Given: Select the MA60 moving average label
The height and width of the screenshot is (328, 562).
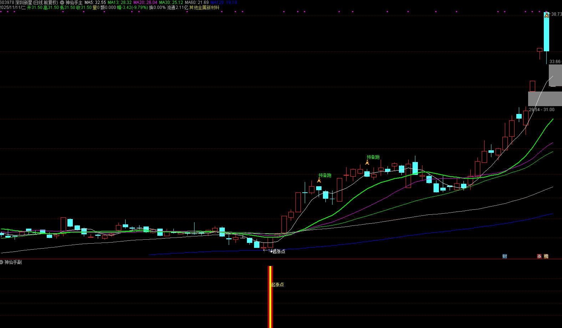Looking at the screenshot, I should coord(197,2).
